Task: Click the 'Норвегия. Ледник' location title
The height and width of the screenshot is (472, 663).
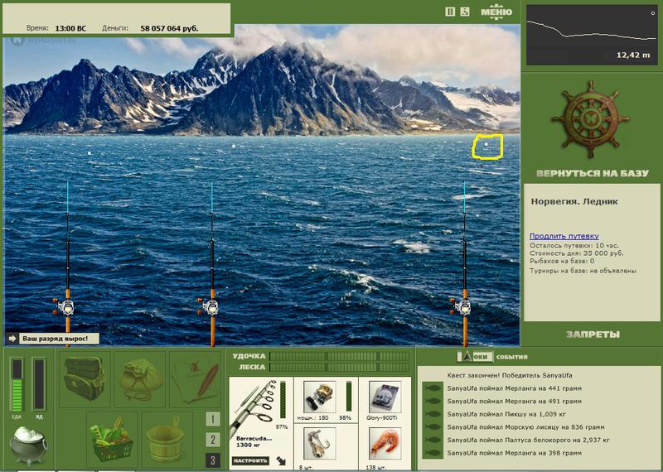Action: (574, 201)
